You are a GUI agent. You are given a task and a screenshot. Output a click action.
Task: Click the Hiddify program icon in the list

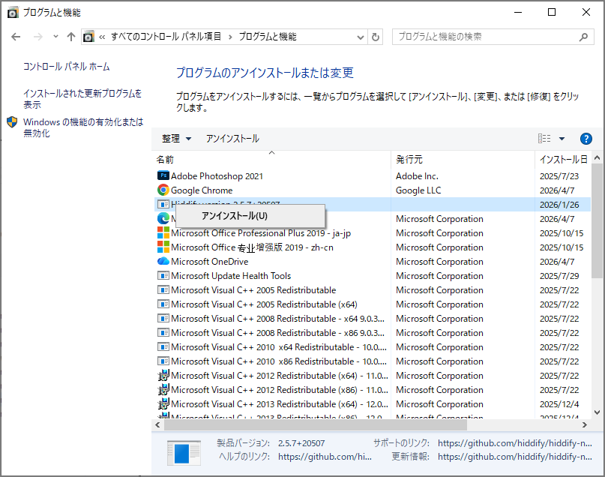click(163, 204)
